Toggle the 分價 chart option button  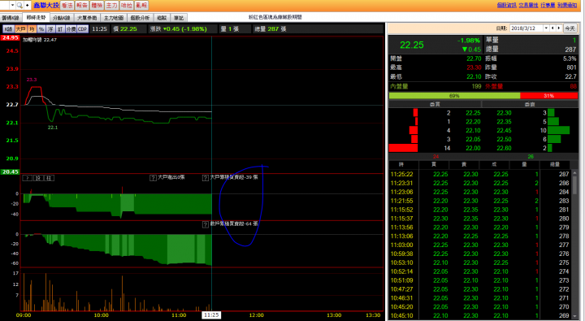coord(71,28)
